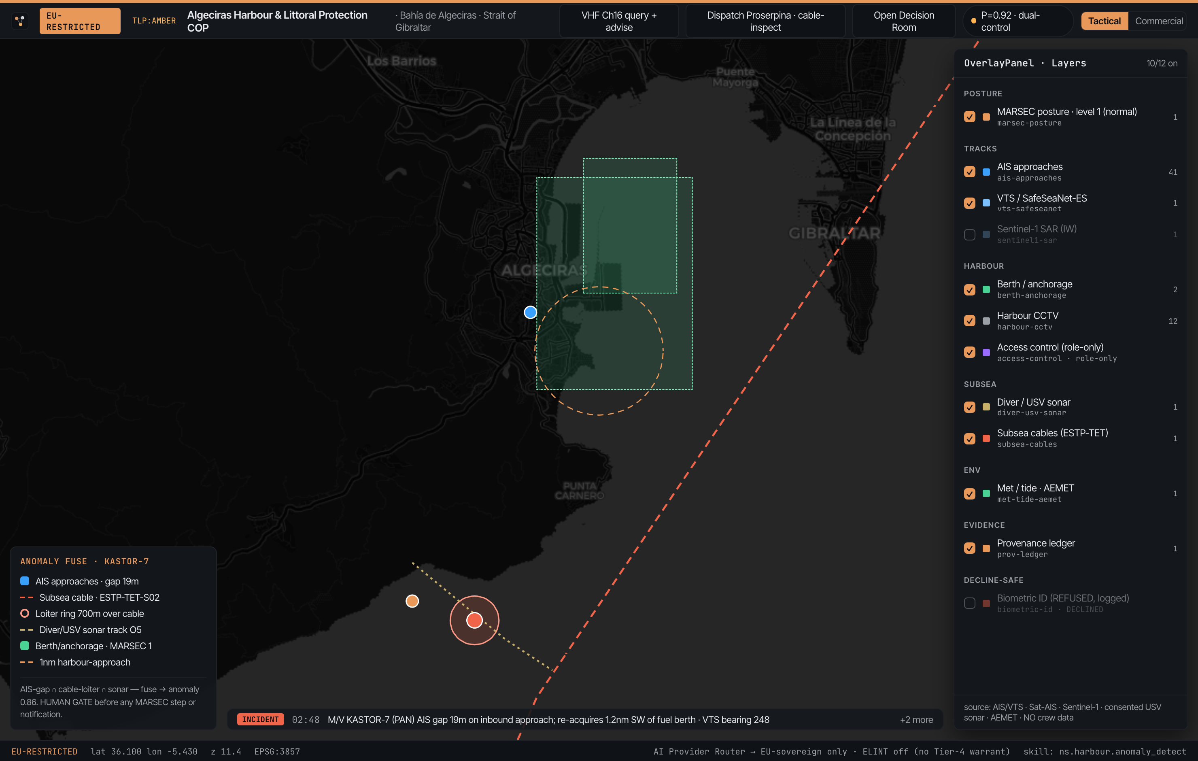Viewport: 1198px width, 761px height.
Task: Uncheck Diver / USV sonar layer
Action: click(970, 407)
